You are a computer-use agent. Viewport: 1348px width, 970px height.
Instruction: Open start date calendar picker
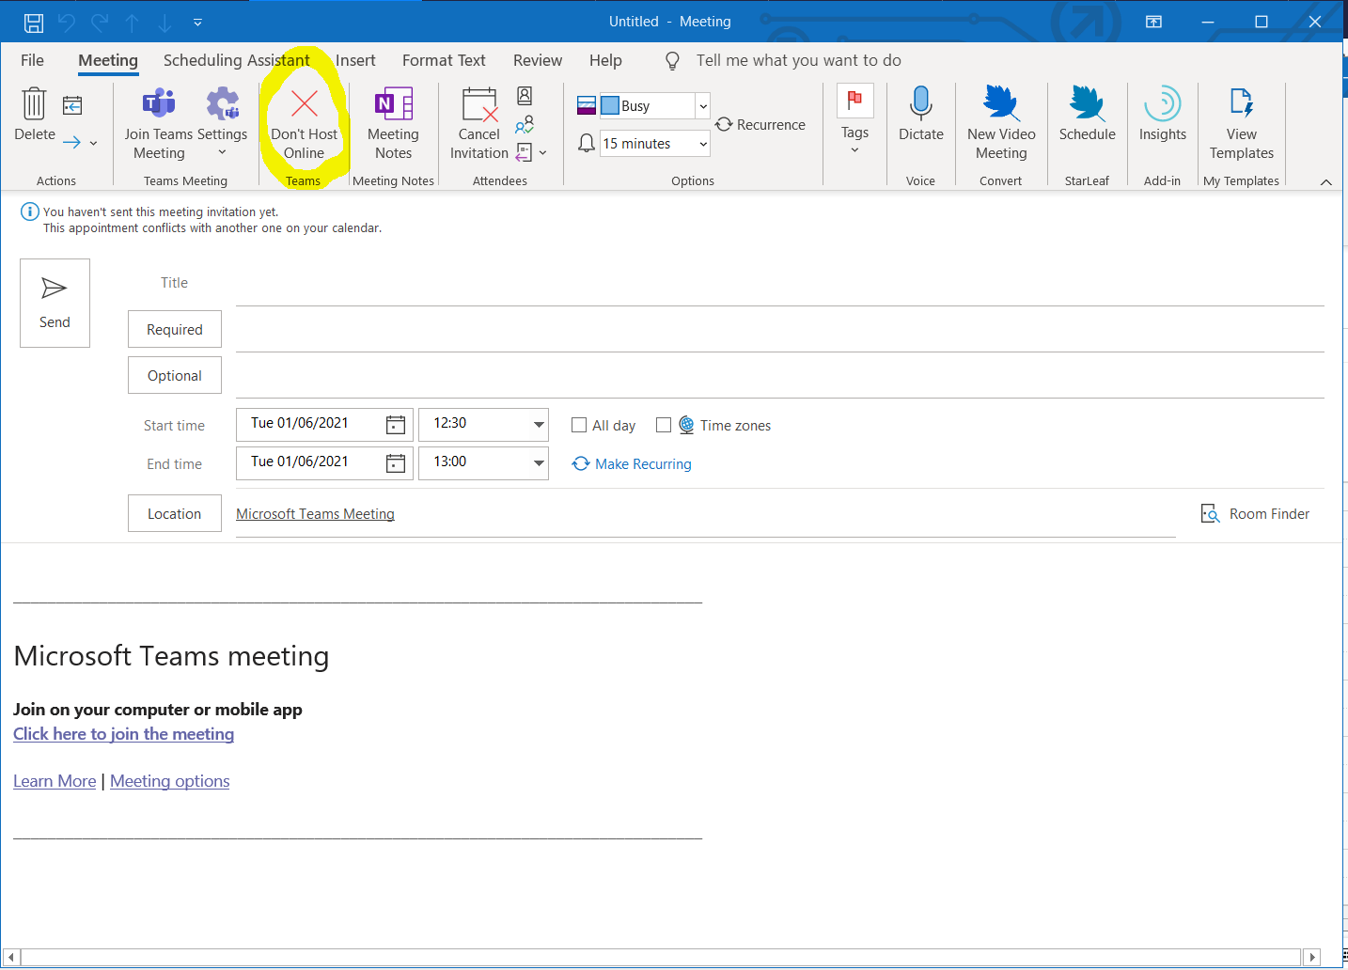click(396, 425)
